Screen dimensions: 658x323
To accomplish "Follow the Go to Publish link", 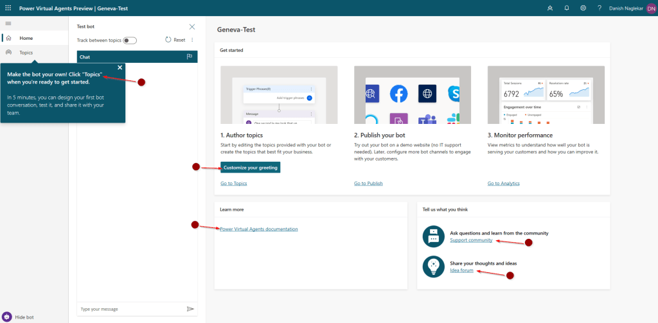I will [368, 184].
